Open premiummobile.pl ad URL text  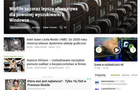pyautogui.click(x=37, y=89)
